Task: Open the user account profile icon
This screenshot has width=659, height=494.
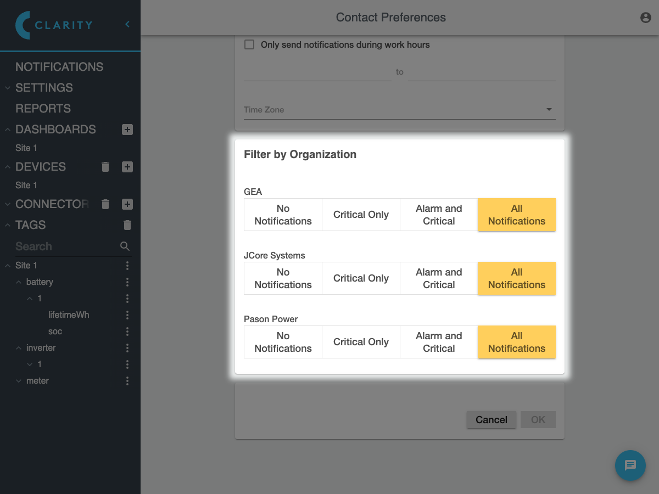Action: [646, 18]
